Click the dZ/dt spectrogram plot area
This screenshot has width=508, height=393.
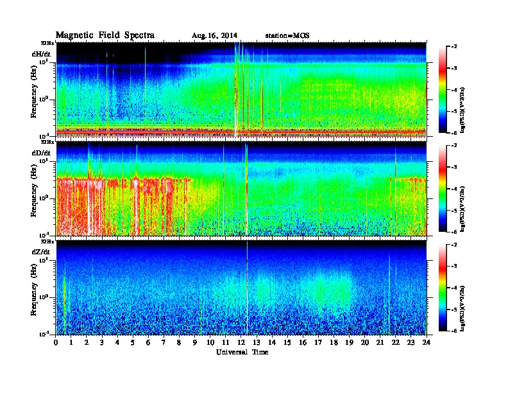(x=241, y=287)
